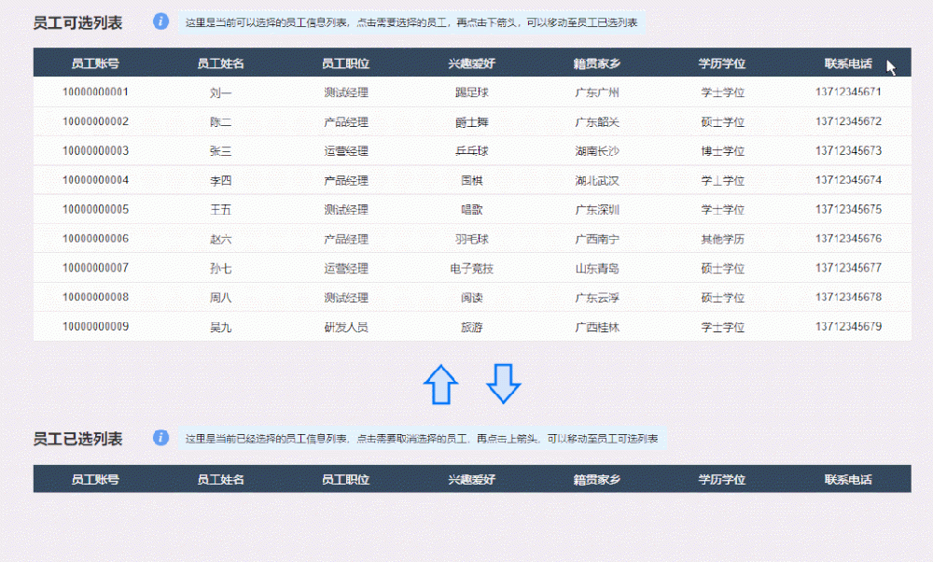Screen dimensions: 933x562
Task: Click 联系电话 header in the upper table
Action: click(x=847, y=63)
